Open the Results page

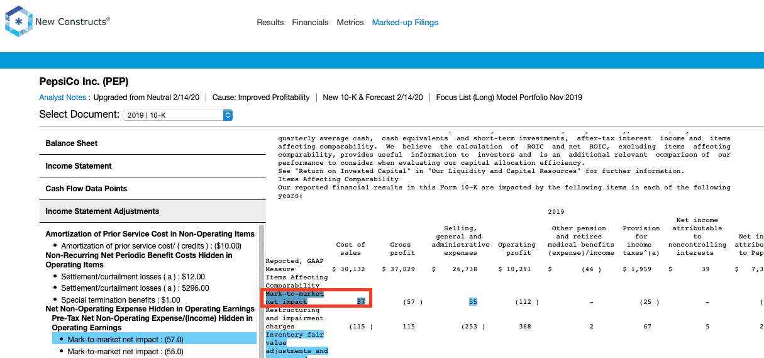point(270,23)
